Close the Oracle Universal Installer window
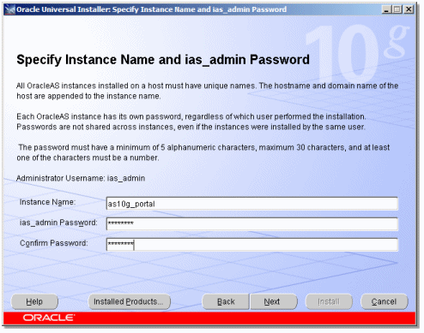The image size is (424, 333). pyautogui.click(x=409, y=9)
